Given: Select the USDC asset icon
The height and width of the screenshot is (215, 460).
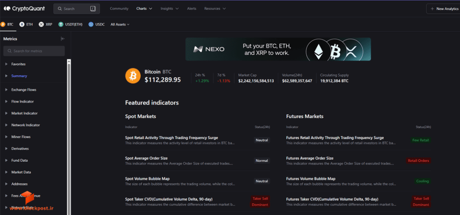Looking at the screenshot, I should tap(91, 24).
